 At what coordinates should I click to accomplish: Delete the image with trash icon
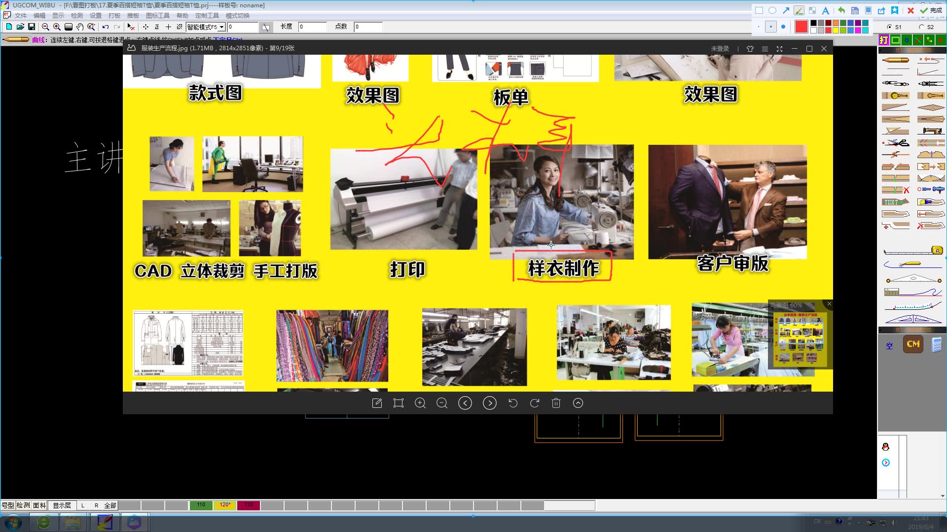coord(556,403)
